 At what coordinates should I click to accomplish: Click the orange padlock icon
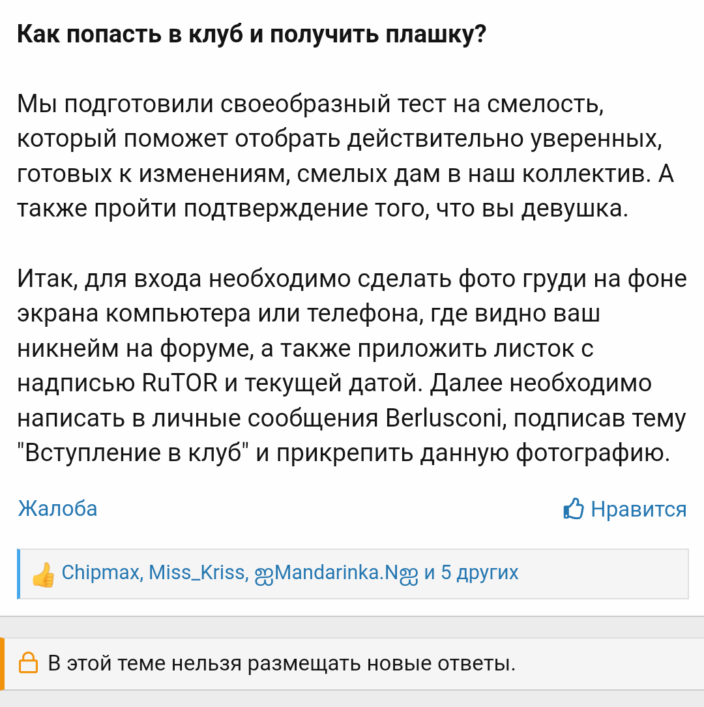click(x=28, y=663)
